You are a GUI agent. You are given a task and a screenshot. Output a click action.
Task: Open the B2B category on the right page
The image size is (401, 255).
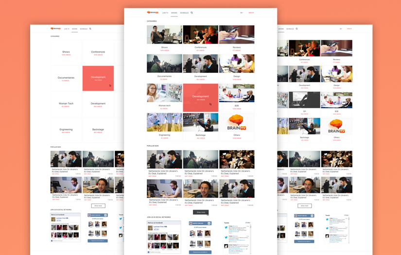pos(336,104)
